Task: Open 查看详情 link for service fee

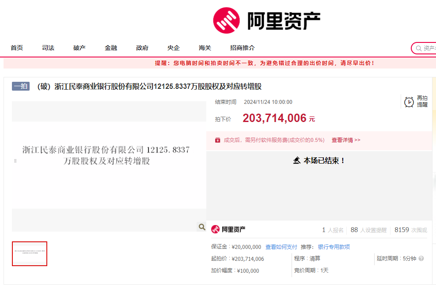Action: coord(345,140)
